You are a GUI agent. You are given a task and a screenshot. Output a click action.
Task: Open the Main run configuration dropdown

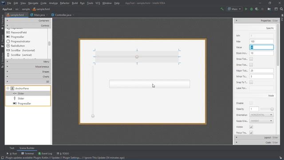234,9
